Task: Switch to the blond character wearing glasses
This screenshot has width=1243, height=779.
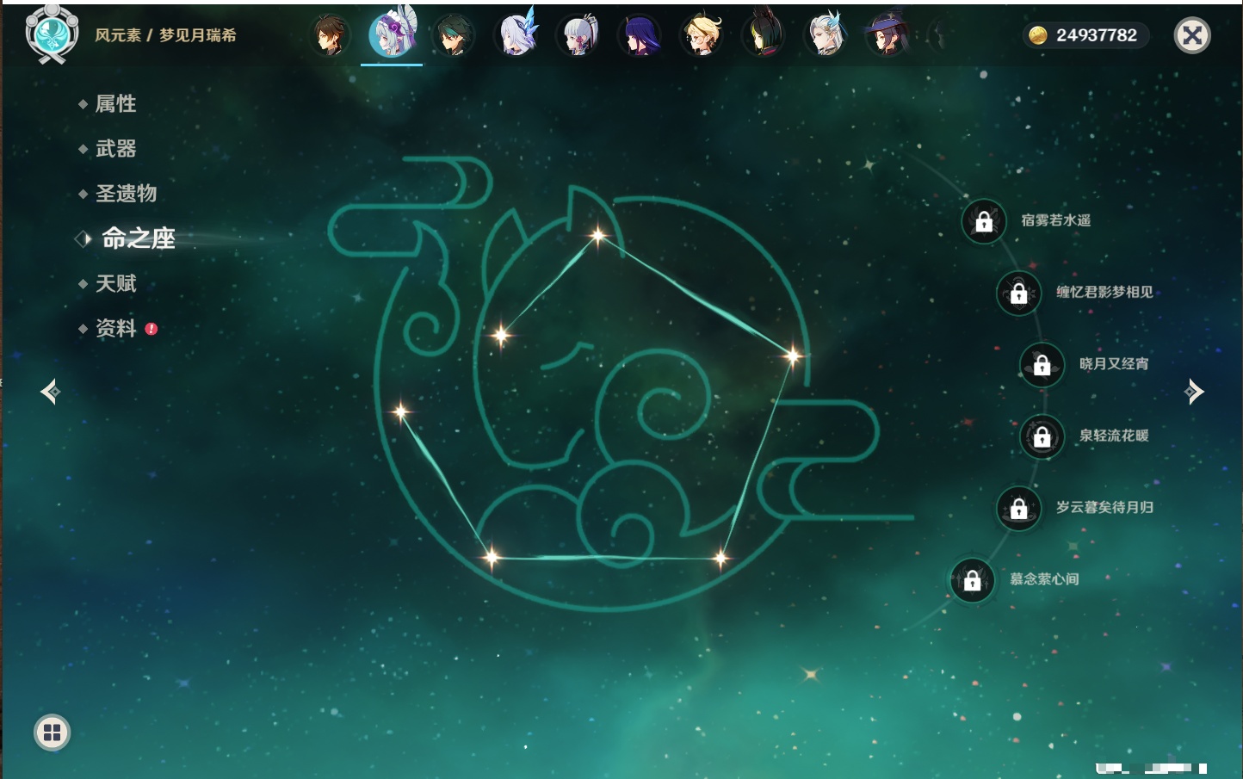Action: (x=702, y=35)
